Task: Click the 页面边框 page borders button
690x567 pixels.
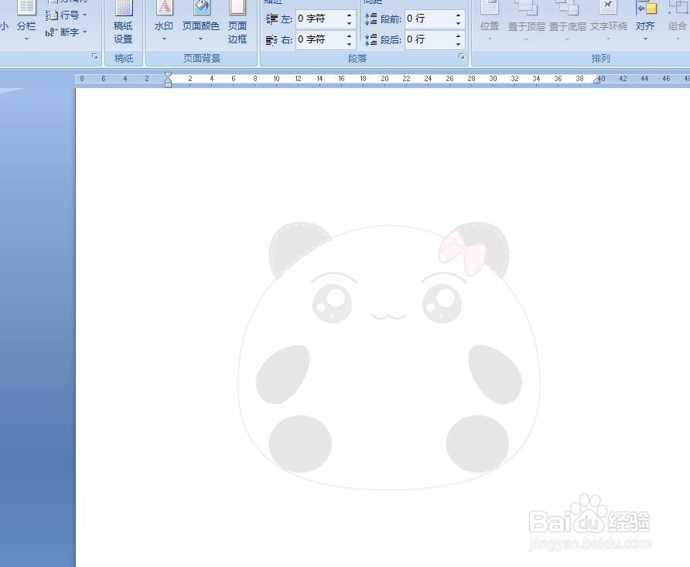Action: [237, 22]
